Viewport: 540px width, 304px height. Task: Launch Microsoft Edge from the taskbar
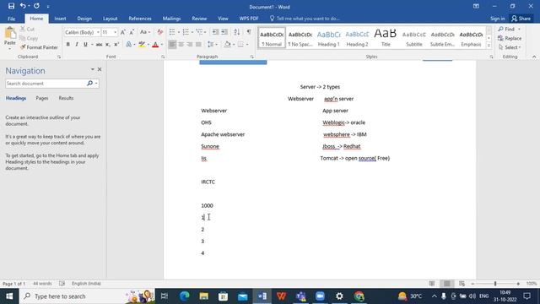[x=185, y=296]
